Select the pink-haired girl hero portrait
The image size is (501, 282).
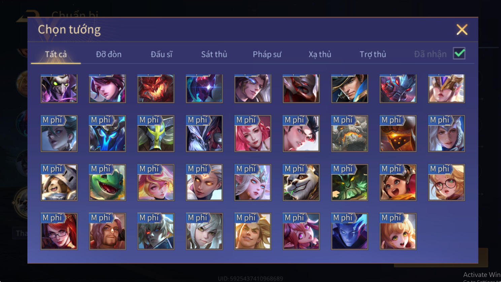tap(253, 133)
